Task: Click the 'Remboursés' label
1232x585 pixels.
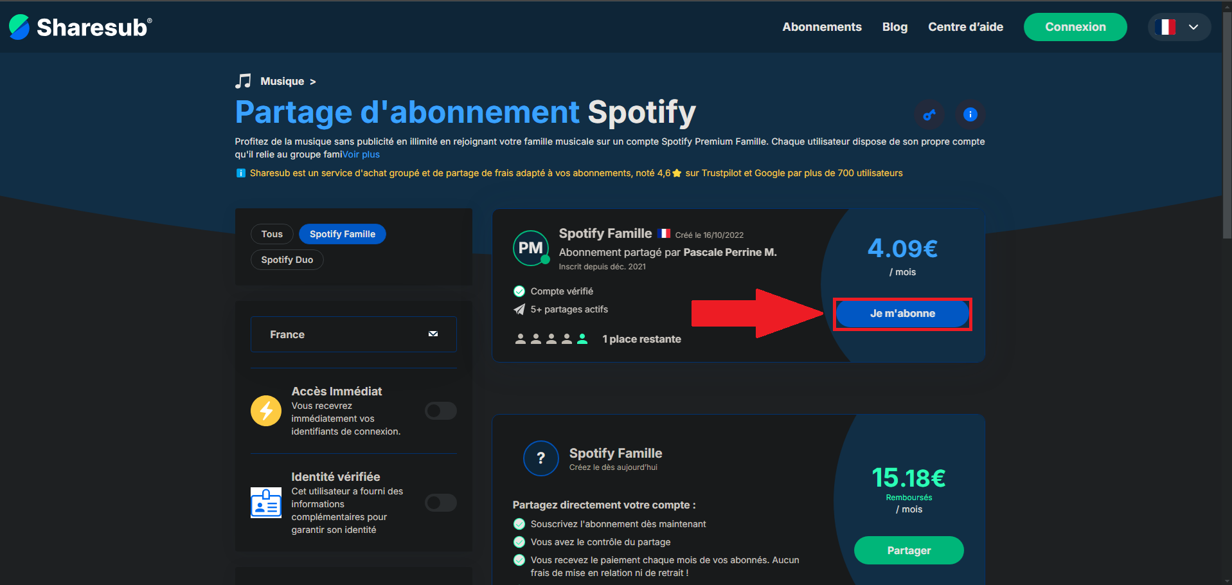Action: [x=909, y=498]
